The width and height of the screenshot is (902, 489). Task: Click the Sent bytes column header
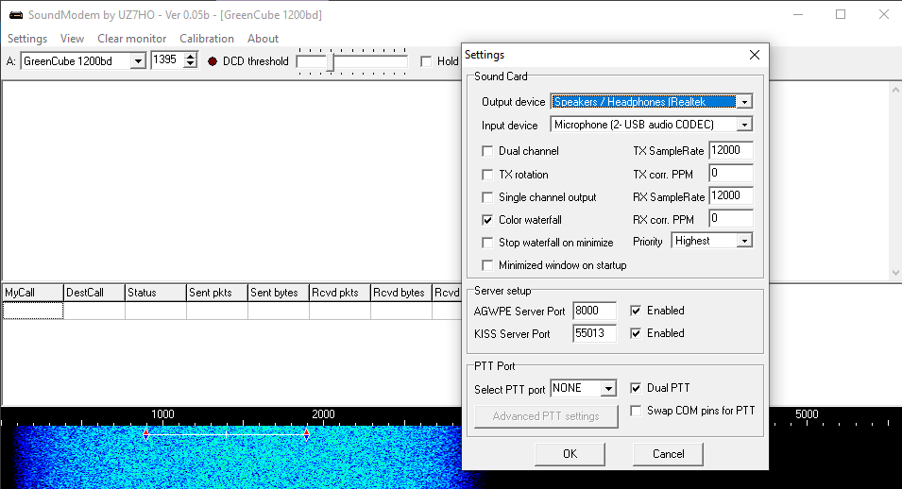click(x=279, y=293)
